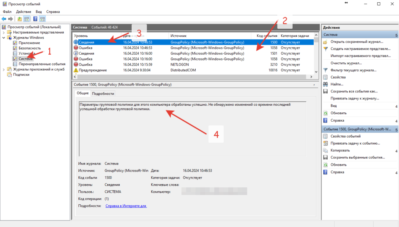Image resolution: width=399 pixels, height=227 pixels.
Task: Open the Файл menu
Action: point(7,12)
